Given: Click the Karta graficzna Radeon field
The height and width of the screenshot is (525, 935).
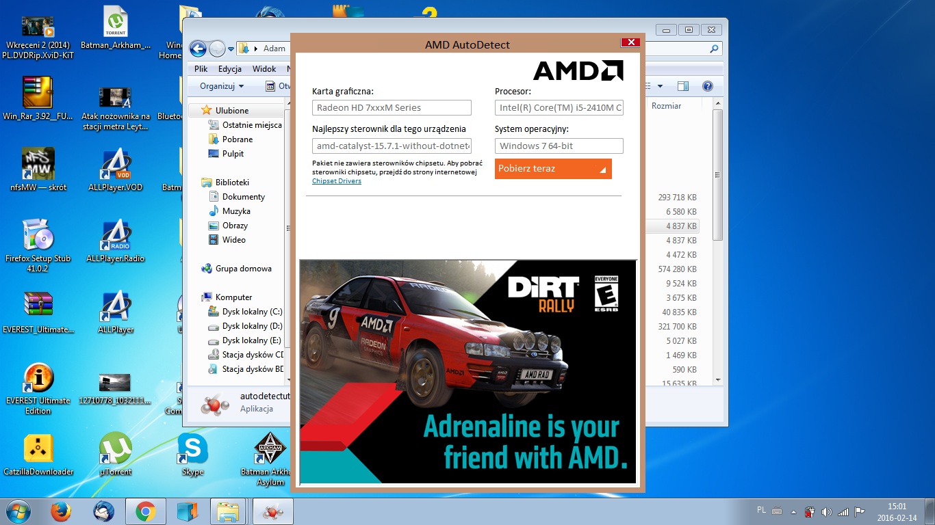Looking at the screenshot, I should 392,107.
